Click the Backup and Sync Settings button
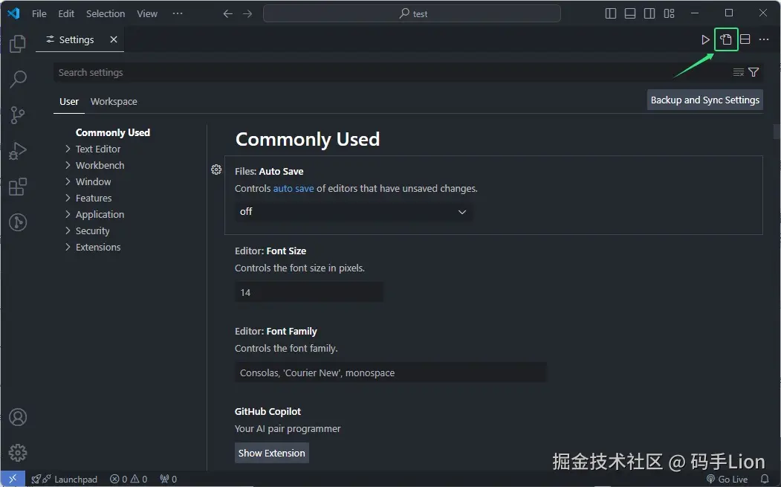781x487 pixels. 704,100
